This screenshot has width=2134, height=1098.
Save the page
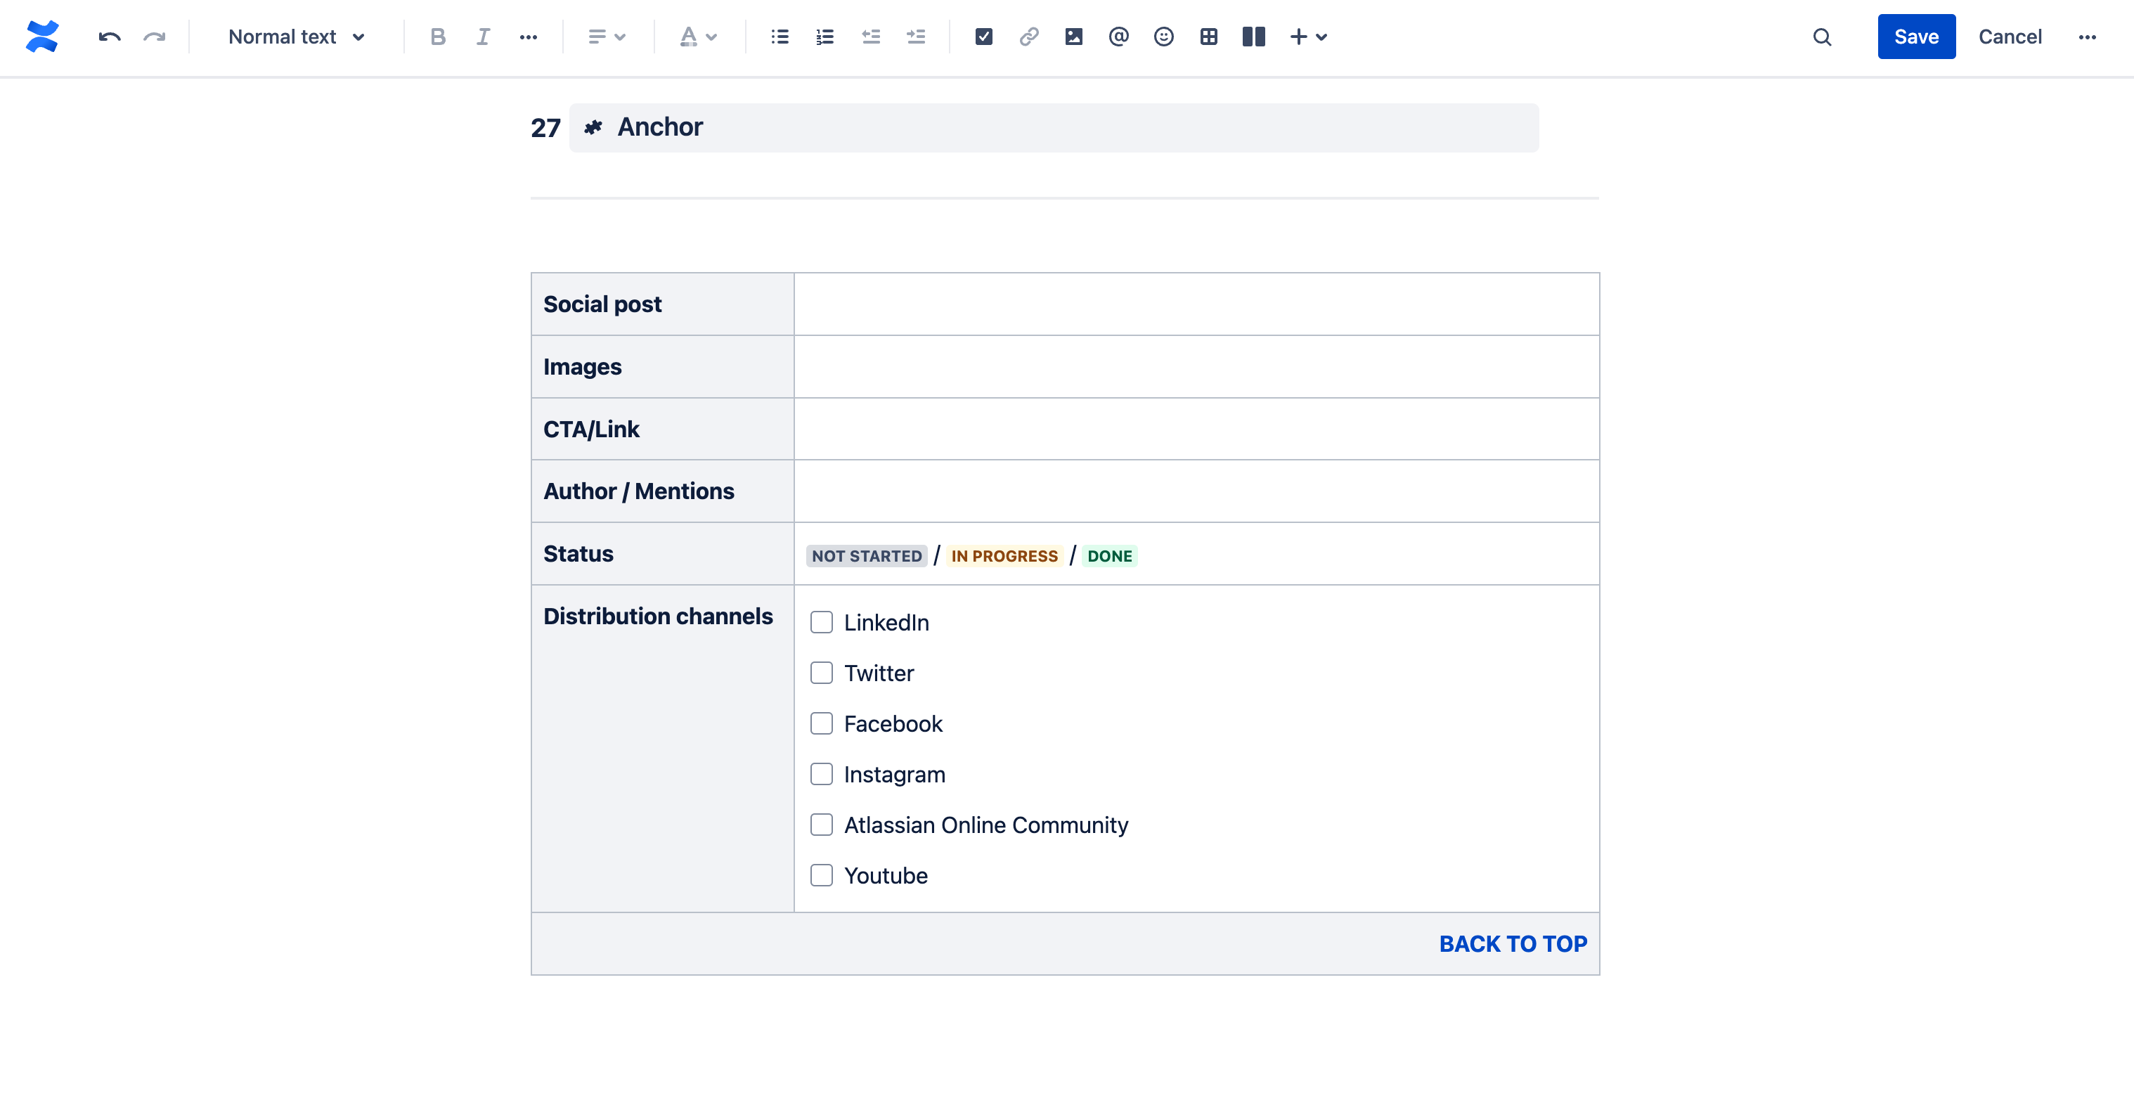[x=1916, y=37]
